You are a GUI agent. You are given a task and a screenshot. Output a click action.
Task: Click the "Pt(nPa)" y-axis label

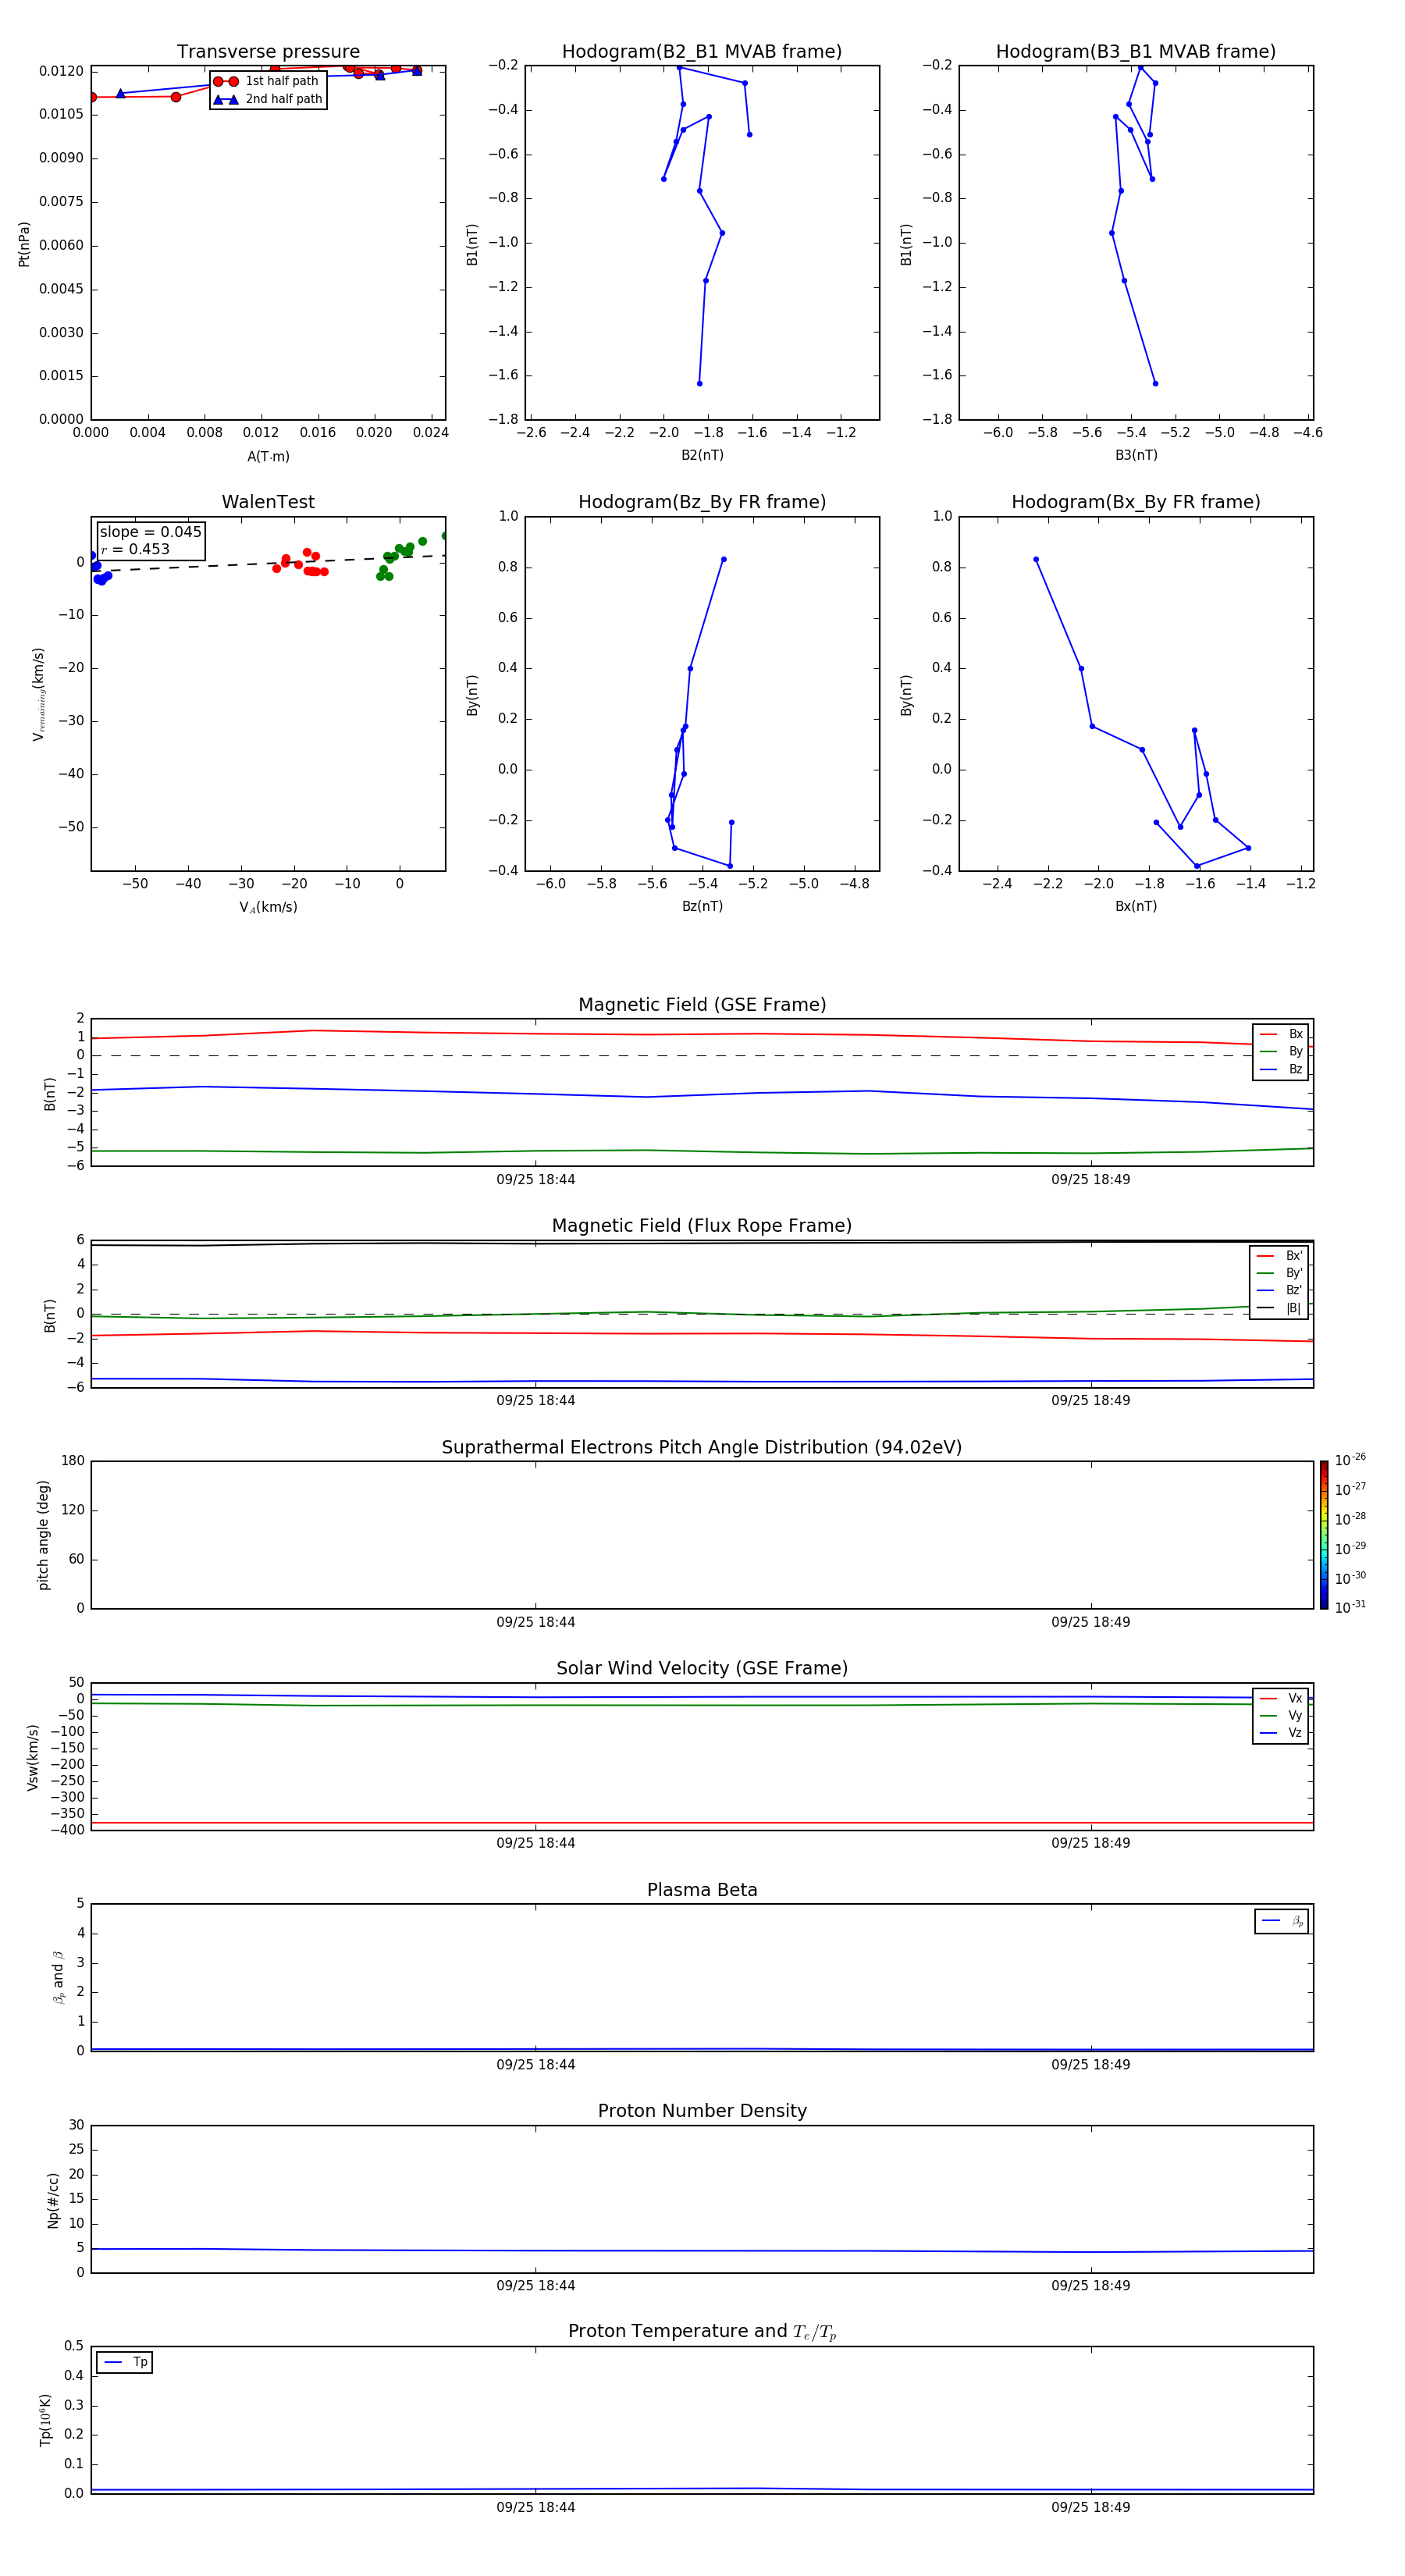24,244
